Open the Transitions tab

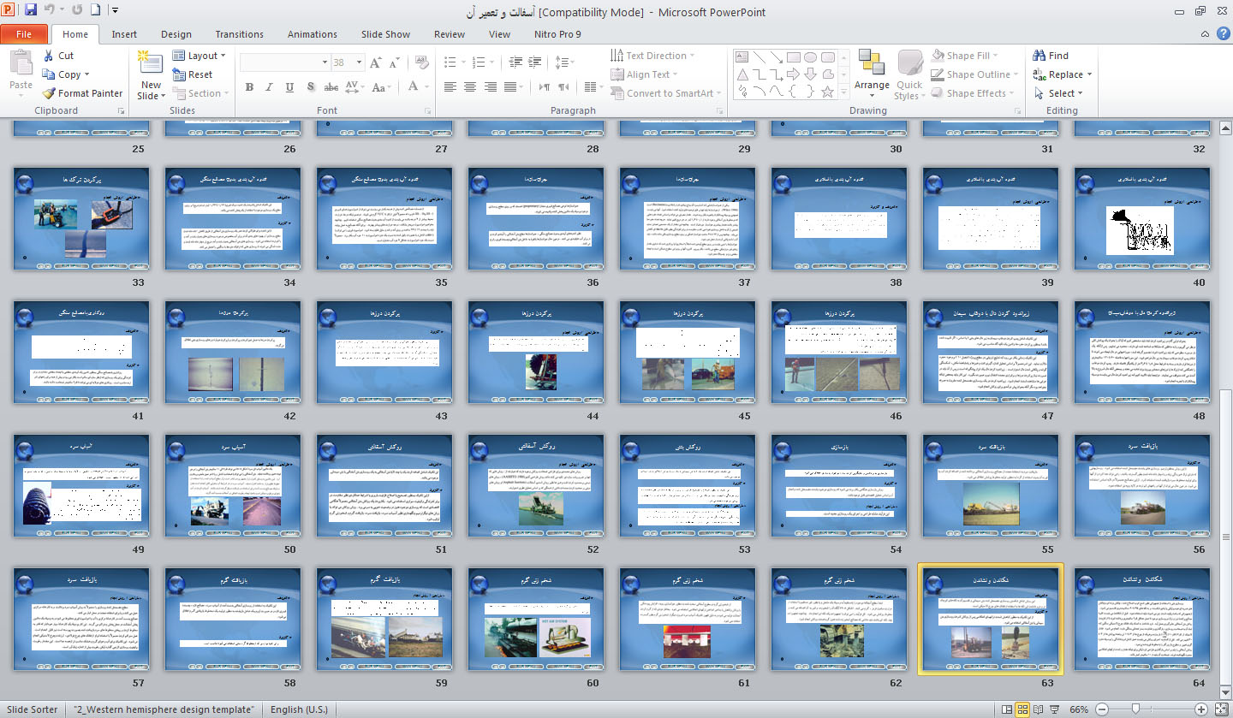(239, 34)
